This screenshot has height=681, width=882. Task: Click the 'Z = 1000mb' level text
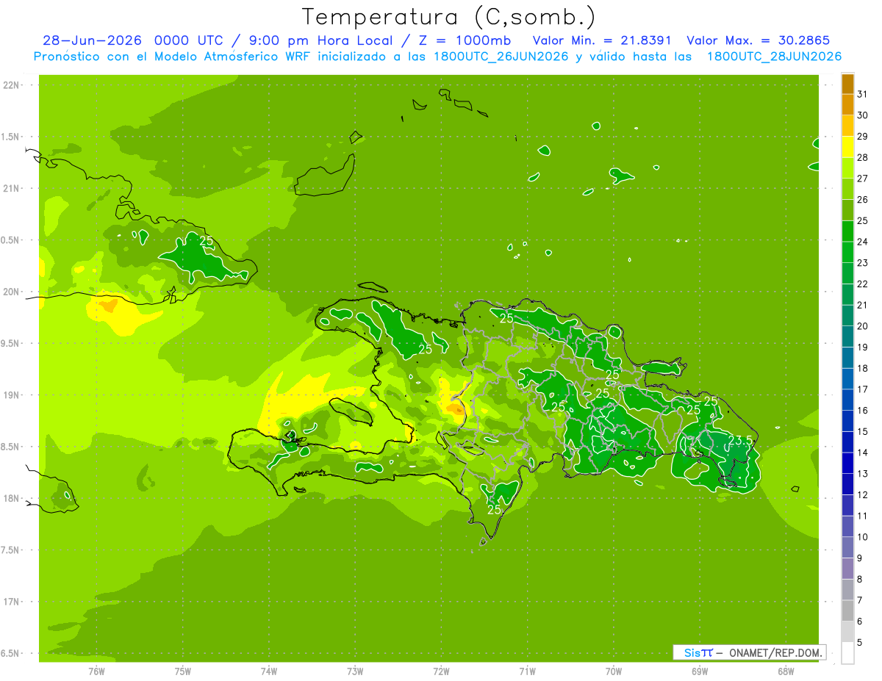[x=464, y=40]
